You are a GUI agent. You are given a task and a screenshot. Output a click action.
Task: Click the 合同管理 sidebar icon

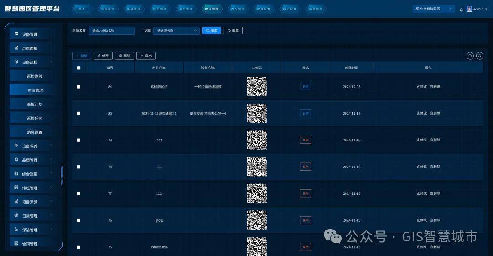click(16, 243)
